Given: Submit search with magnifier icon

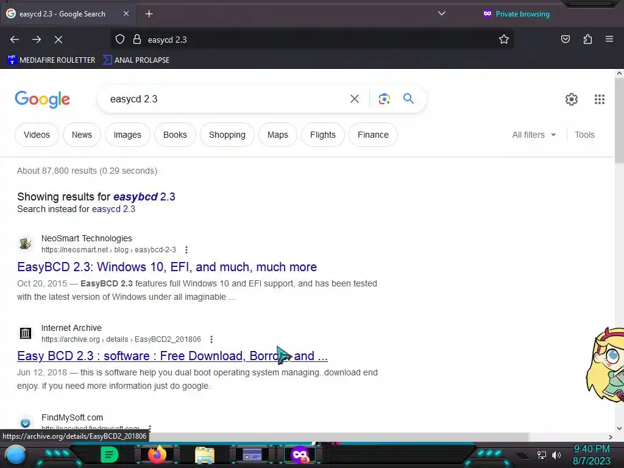Looking at the screenshot, I should 408,98.
